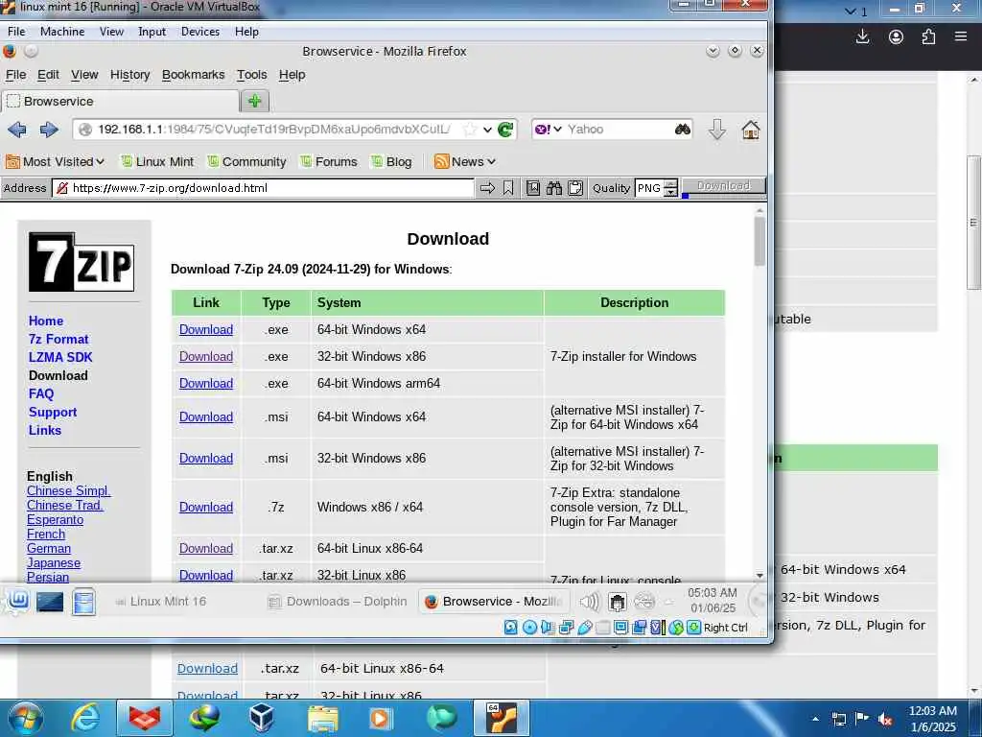Open Firefox History menu
The image size is (982, 737).
coord(129,75)
